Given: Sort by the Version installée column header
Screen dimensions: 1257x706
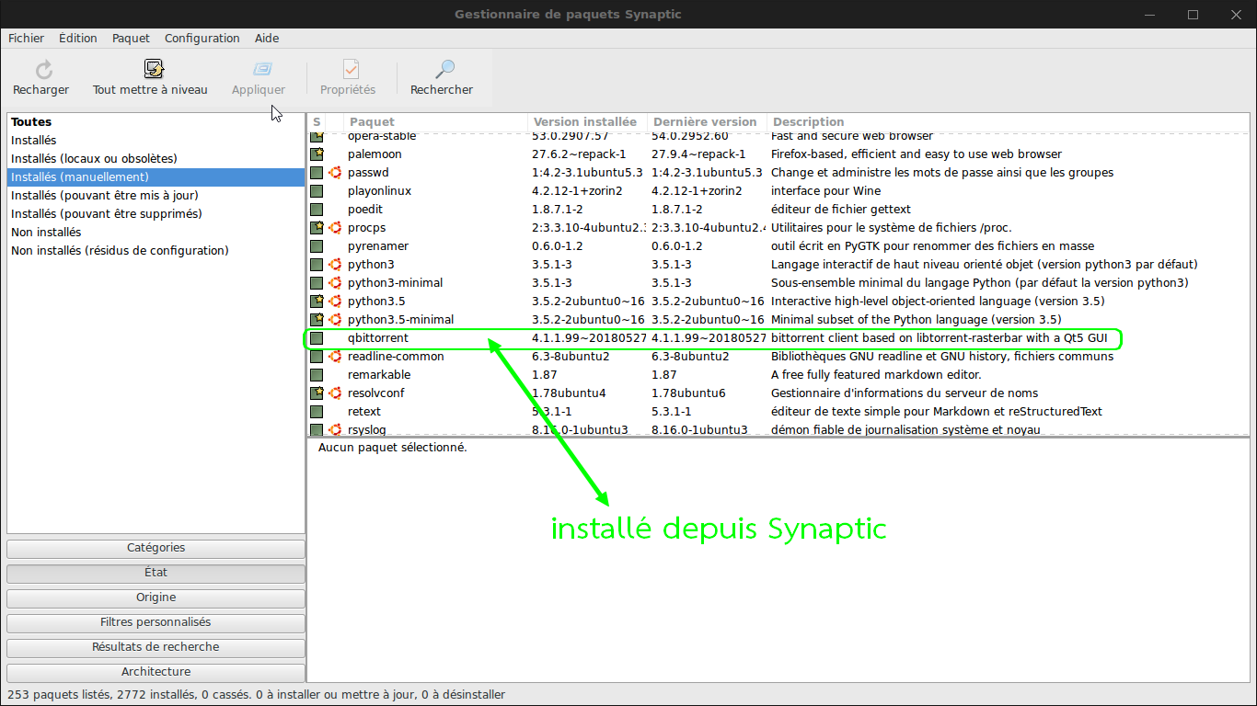Looking at the screenshot, I should [585, 122].
